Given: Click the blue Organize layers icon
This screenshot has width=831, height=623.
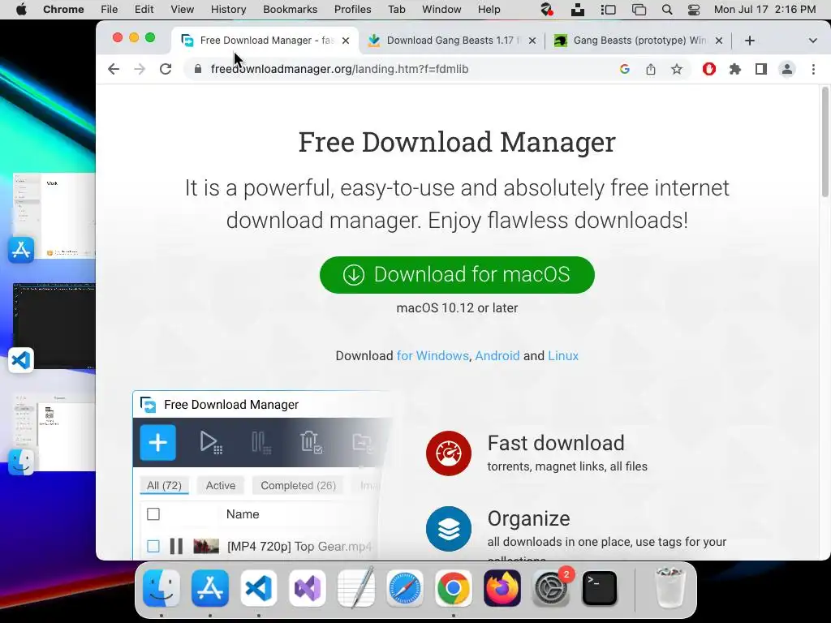Looking at the screenshot, I should pyautogui.click(x=448, y=529).
